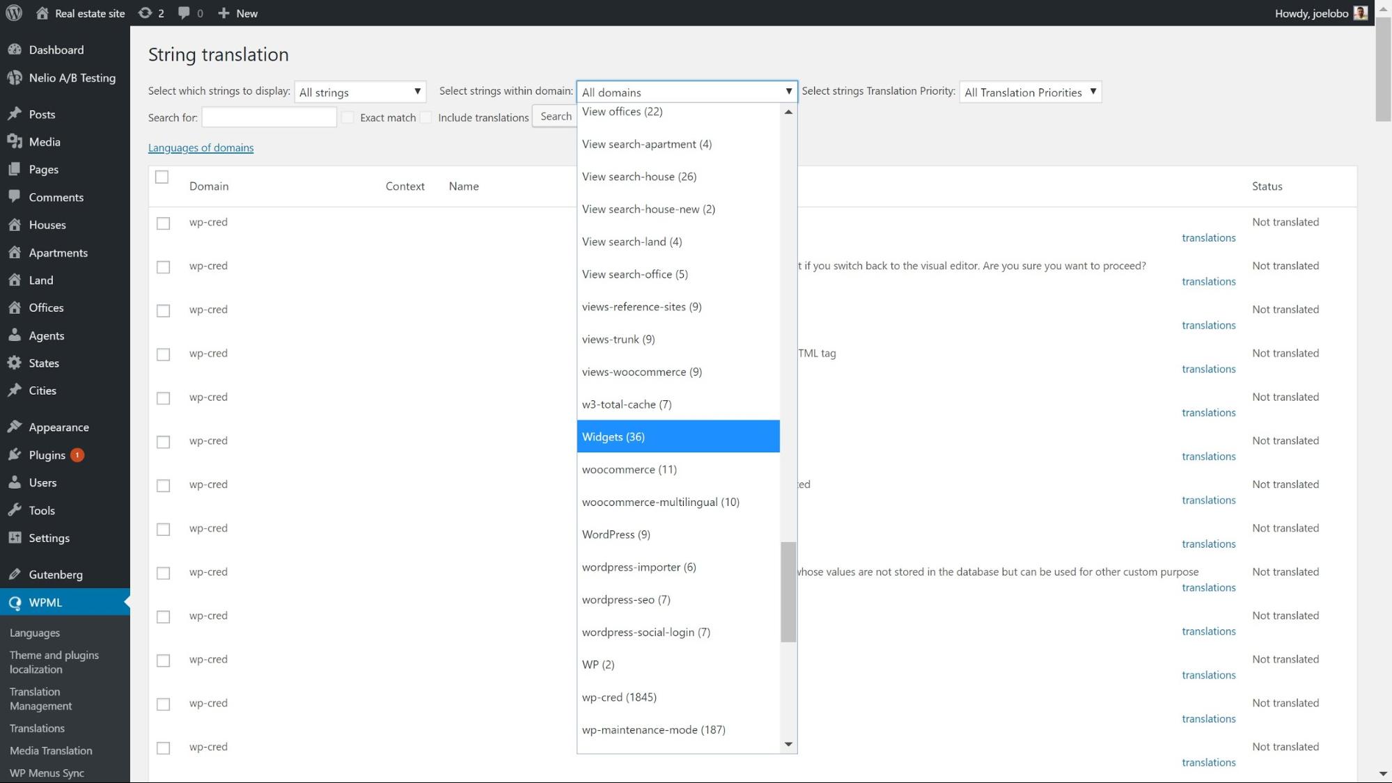Click the Tools wrench icon
1392x783 pixels.
click(15, 510)
